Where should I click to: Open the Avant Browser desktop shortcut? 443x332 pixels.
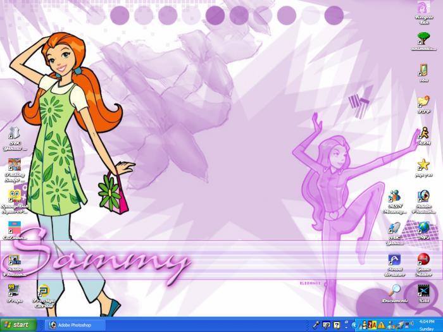click(394, 259)
